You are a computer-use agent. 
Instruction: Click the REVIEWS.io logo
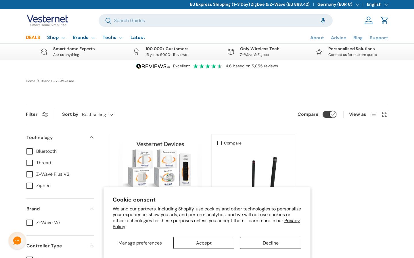[x=153, y=66]
